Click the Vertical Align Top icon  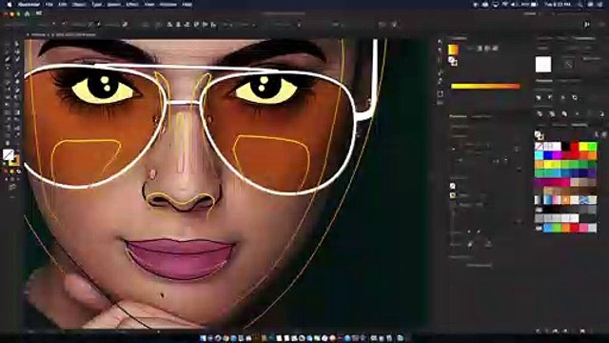pyautogui.click(x=196, y=25)
